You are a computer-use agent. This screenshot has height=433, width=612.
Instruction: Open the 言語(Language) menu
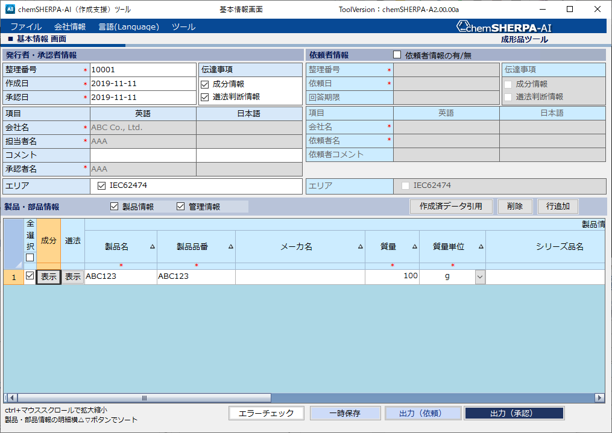(128, 27)
